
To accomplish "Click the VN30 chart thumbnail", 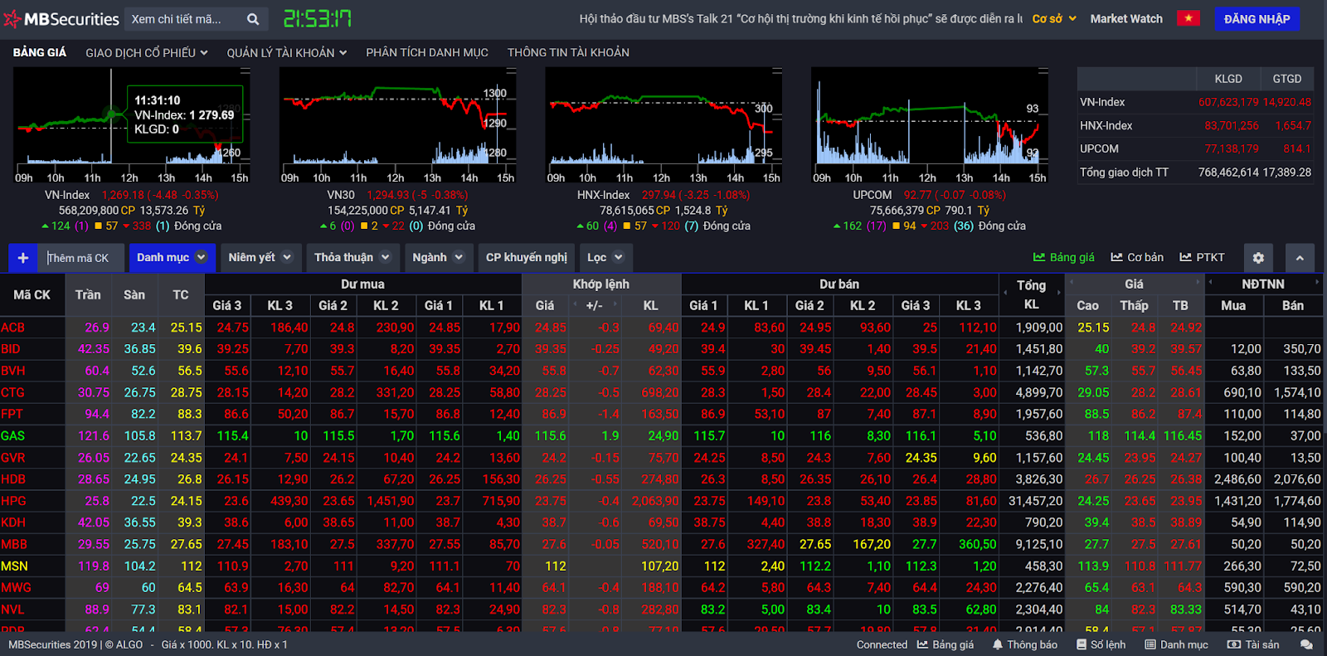I will pyautogui.click(x=397, y=126).
